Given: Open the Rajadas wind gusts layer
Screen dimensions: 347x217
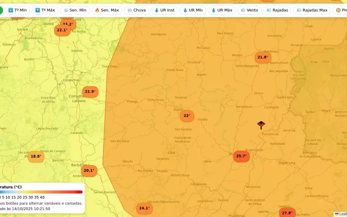Looking at the screenshot, I should [277, 10].
